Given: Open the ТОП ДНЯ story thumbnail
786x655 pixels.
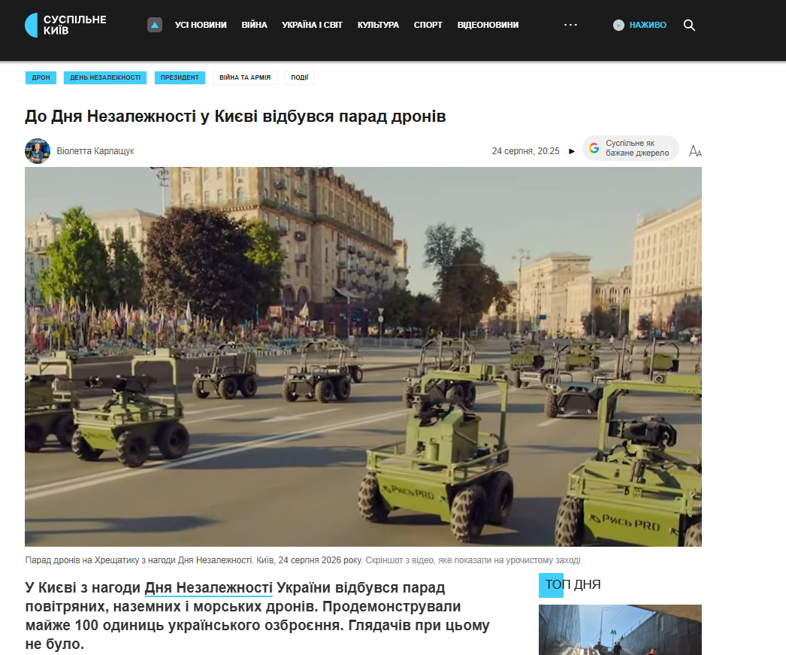Looking at the screenshot, I should [x=620, y=629].
